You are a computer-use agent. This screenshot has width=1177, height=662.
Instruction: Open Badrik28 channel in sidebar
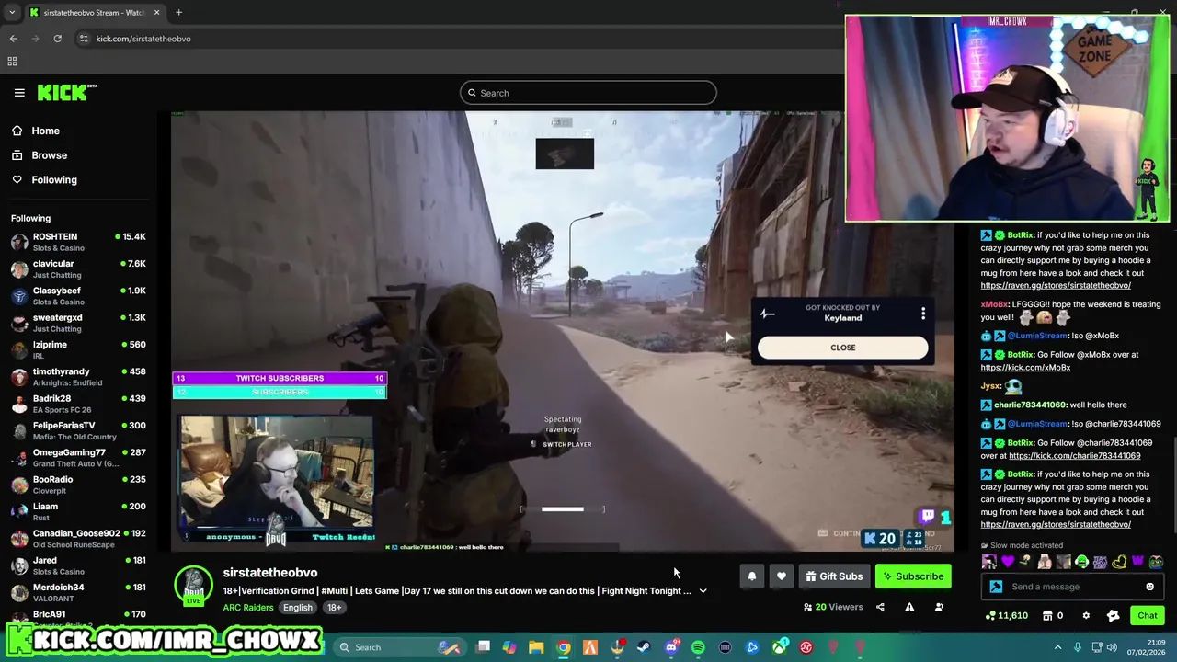tap(78, 404)
